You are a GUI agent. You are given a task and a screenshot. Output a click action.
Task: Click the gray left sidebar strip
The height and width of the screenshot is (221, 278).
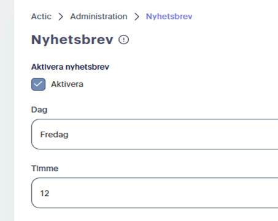pos(7,110)
